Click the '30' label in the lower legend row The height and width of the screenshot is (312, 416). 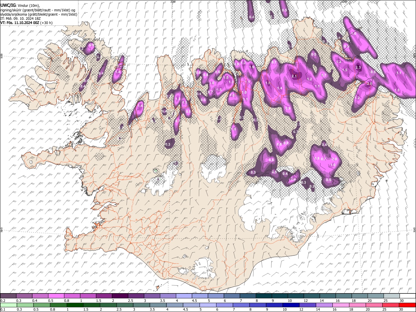click(401, 309)
